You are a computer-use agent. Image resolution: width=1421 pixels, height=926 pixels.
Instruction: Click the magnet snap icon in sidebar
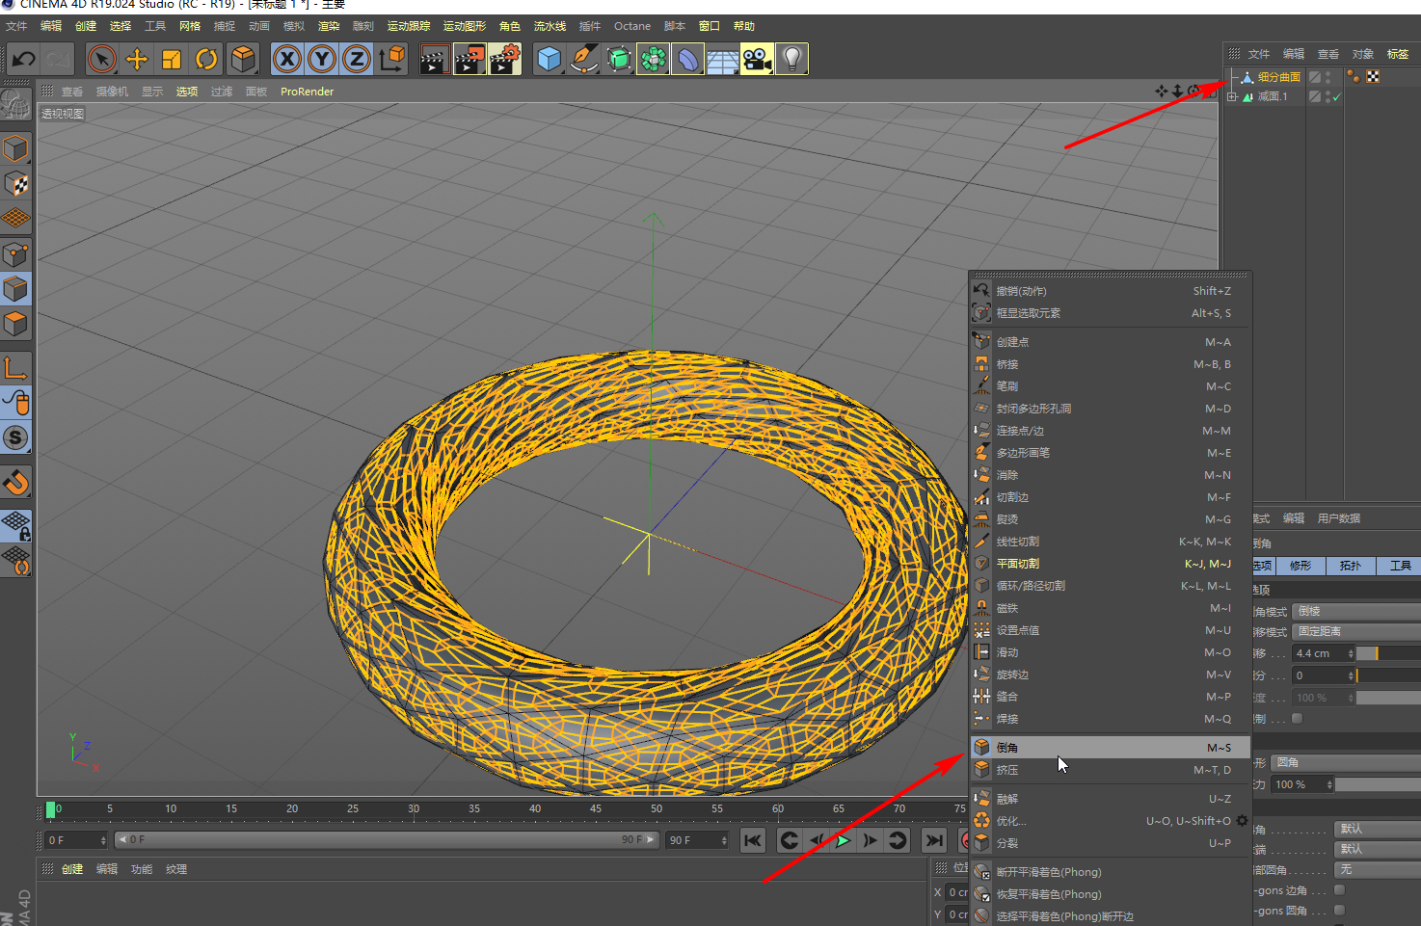[x=15, y=482]
